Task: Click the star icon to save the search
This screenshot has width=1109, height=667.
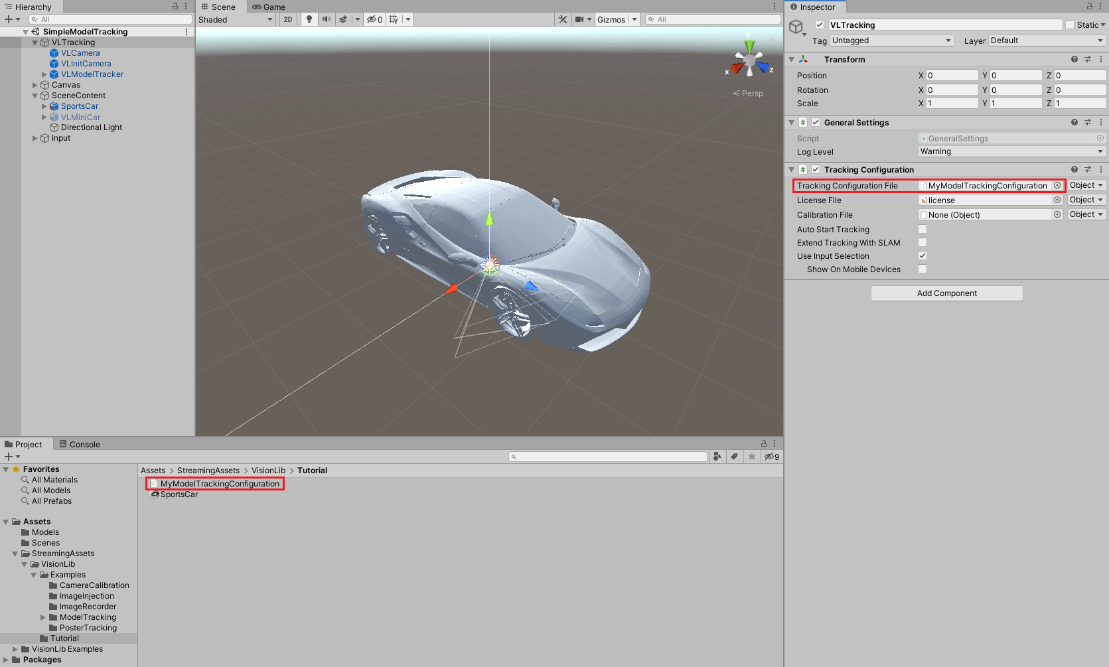Action: tap(751, 457)
